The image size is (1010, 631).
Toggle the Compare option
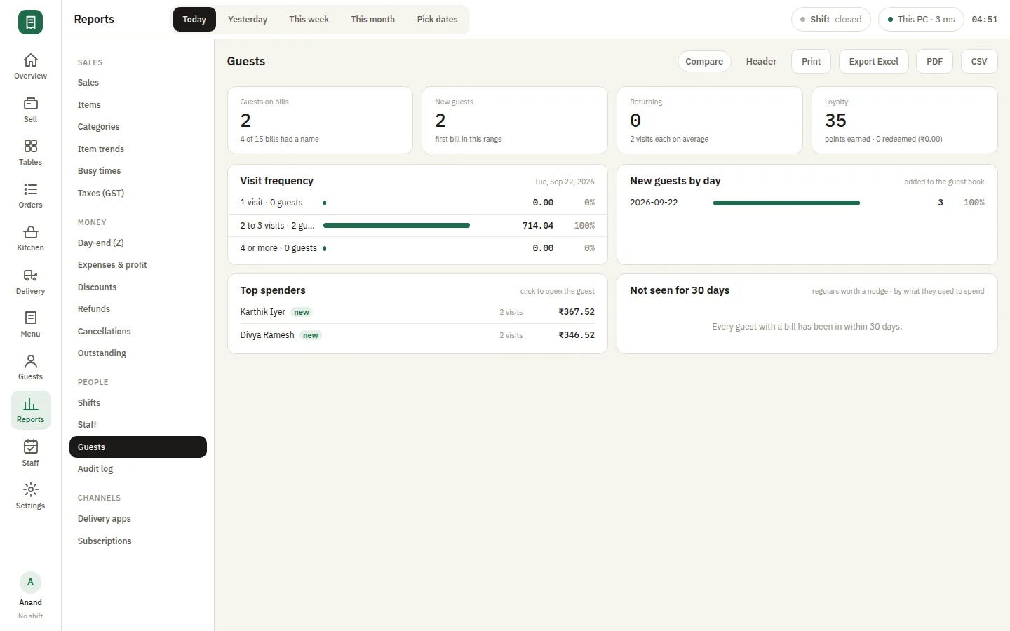tap(704, 62)
